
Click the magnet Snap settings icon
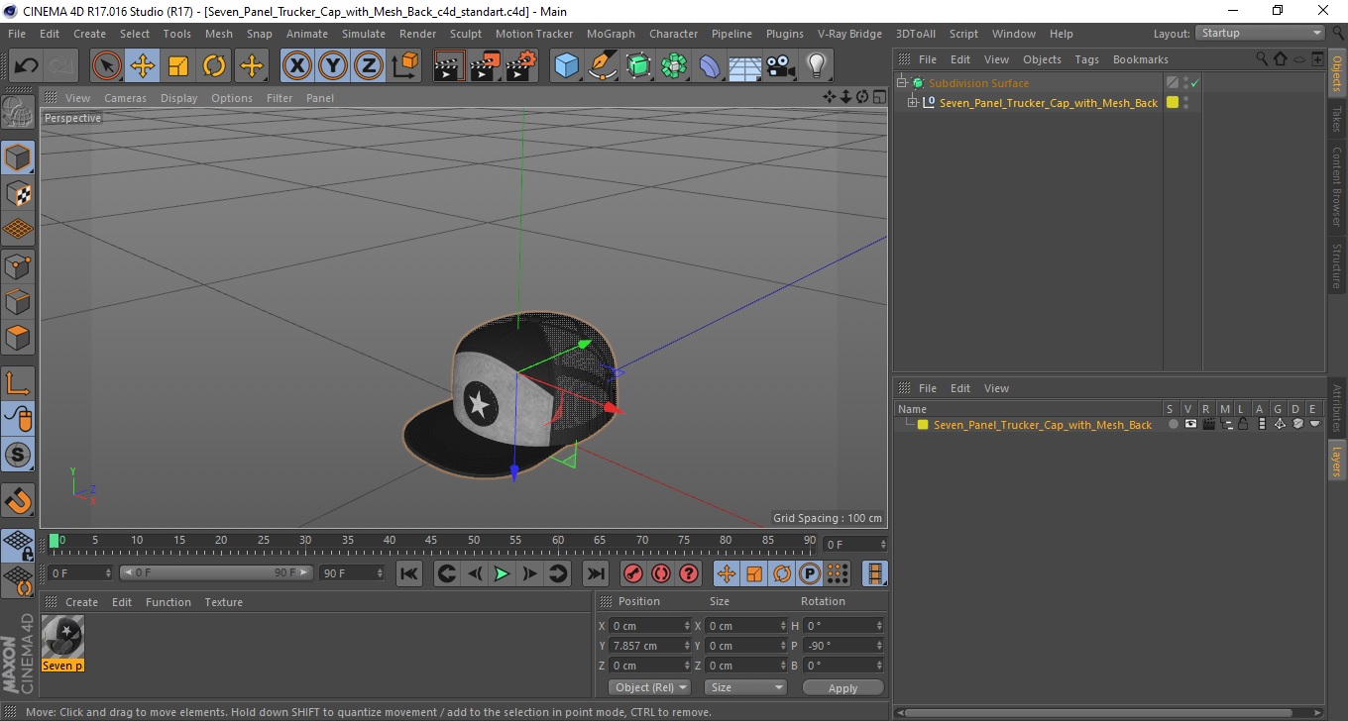(18, 500)
